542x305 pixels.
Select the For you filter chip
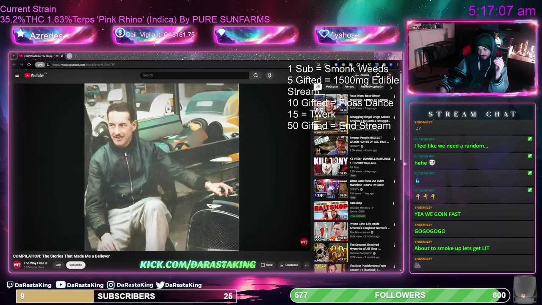(x=349, y=86)
